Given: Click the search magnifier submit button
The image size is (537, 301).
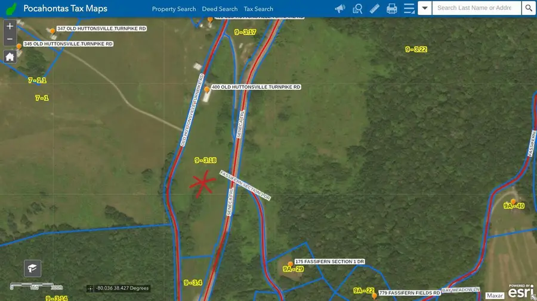Looking at the screenshot, I should [529, 8].
